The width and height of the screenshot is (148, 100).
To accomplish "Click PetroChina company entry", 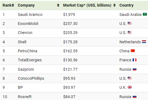I will point(27,51).
